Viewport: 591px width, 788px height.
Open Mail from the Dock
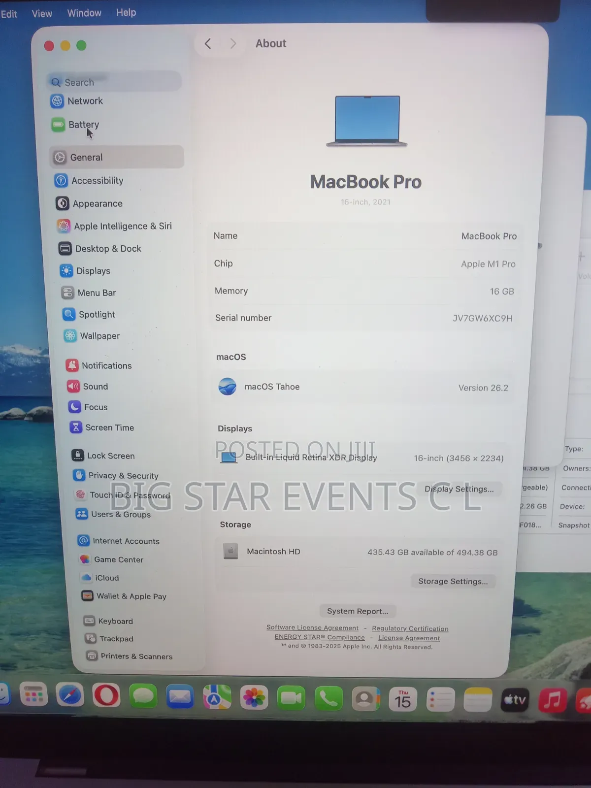click(180, 697)
